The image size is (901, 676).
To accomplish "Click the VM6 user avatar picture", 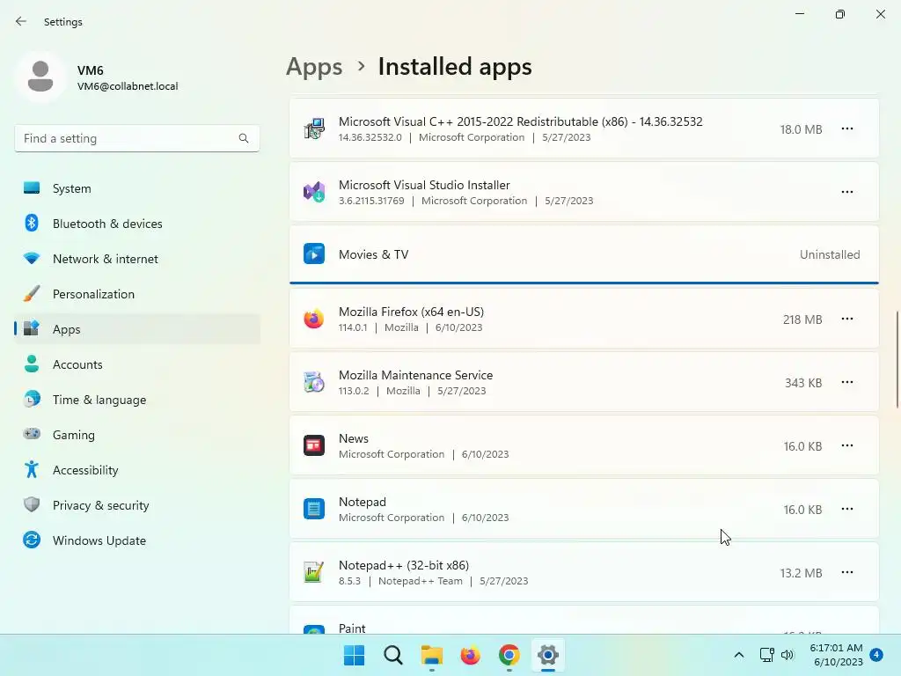I will pos(40,77).
